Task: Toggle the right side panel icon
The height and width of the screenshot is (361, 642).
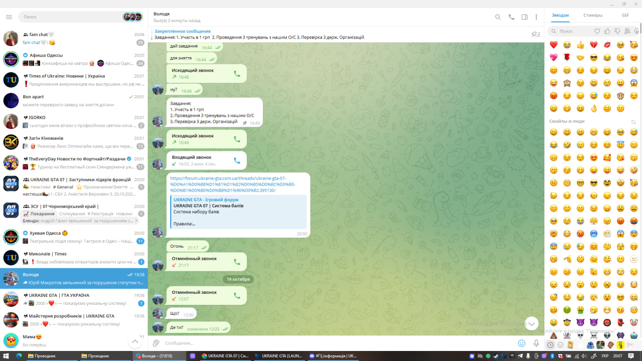Action: click(525, 17)
